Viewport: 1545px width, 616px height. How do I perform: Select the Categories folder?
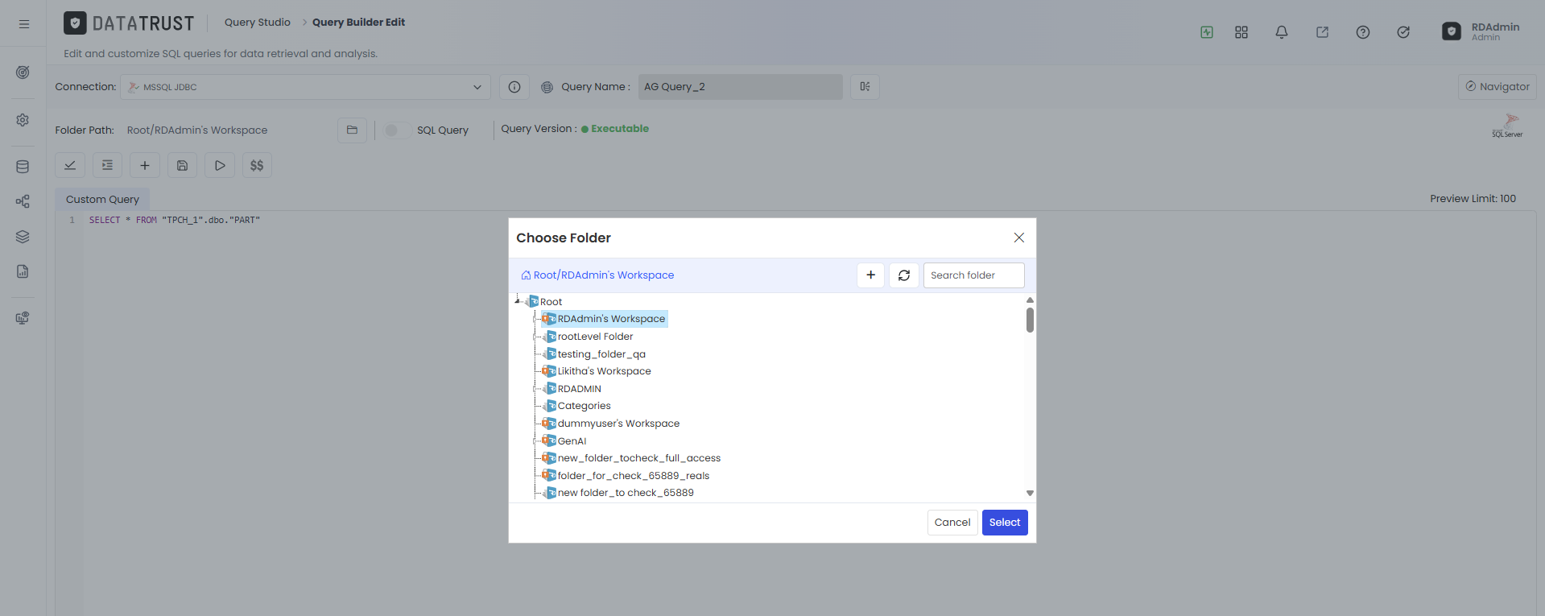[x=584, y=406]
